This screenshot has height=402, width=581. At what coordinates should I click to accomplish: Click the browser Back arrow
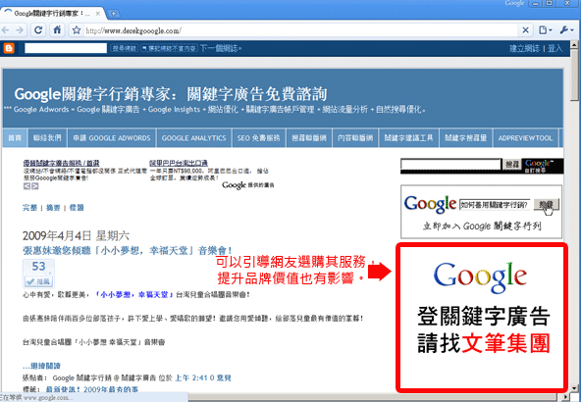coord(5,30)
